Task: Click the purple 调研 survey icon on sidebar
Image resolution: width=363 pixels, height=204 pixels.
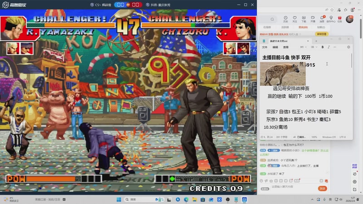Action: [x=355, y=166]
